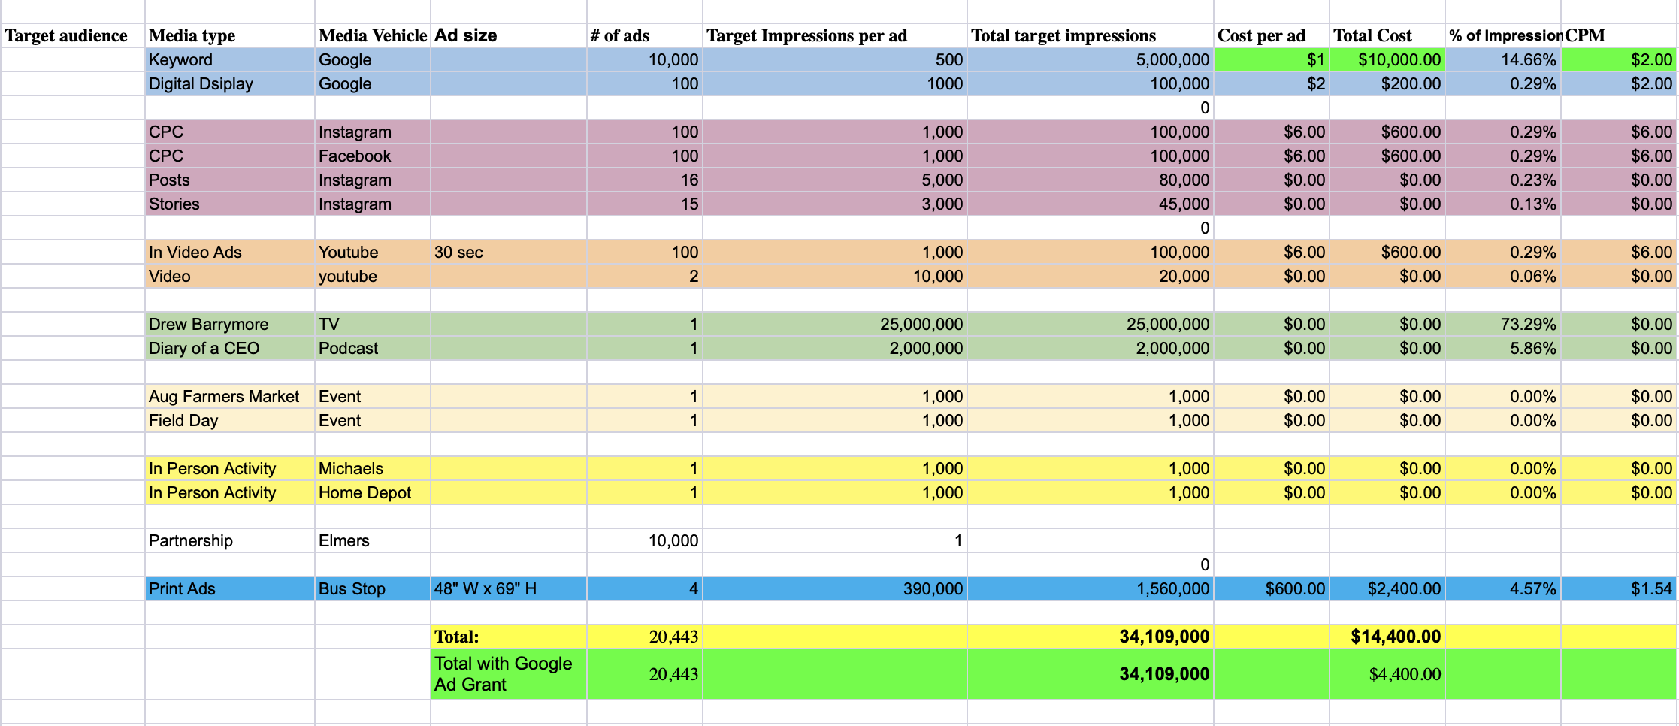Select the 'Total Cost' header cell
The height and width of the screenshot is (726, 1679).
1387,35
